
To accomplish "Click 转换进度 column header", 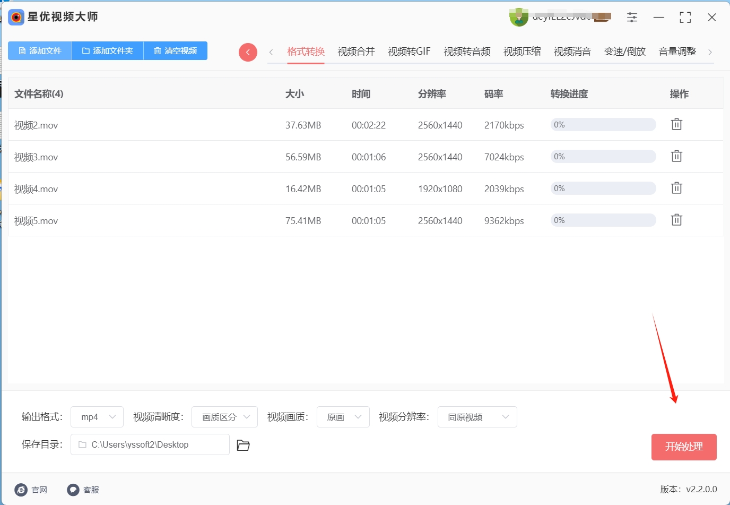I will 569,94.
